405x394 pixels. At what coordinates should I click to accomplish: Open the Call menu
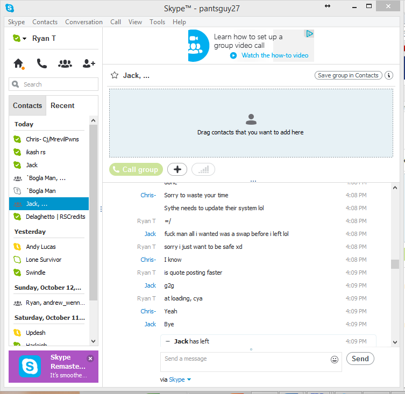pyautogui.click(x=116, y=22)
